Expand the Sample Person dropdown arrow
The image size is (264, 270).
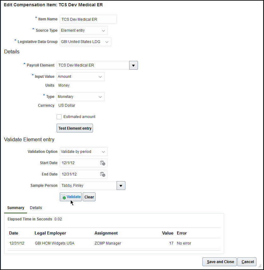coord(121,186)
